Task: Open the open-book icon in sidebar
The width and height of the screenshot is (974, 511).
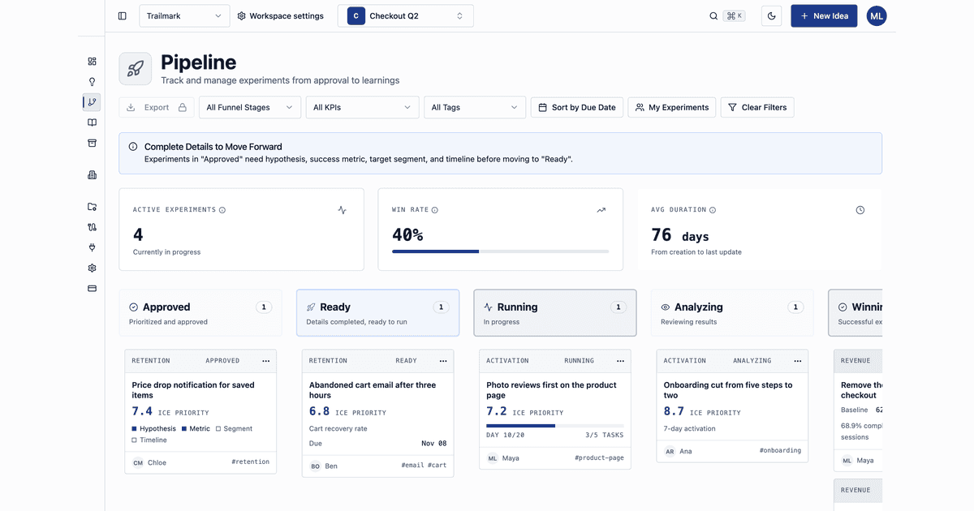Action: 92,122
